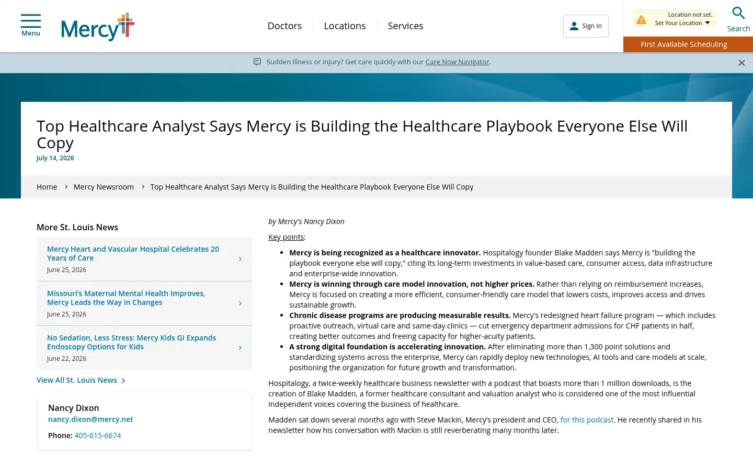Open Mercy Heart and Vascular Hospital article
Image resolution: width=753 pixels, height=470 pixels.
(133, 253)
